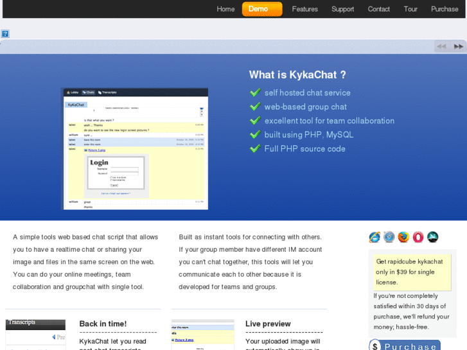Click the blue question mark help icon

coord(5,33)
